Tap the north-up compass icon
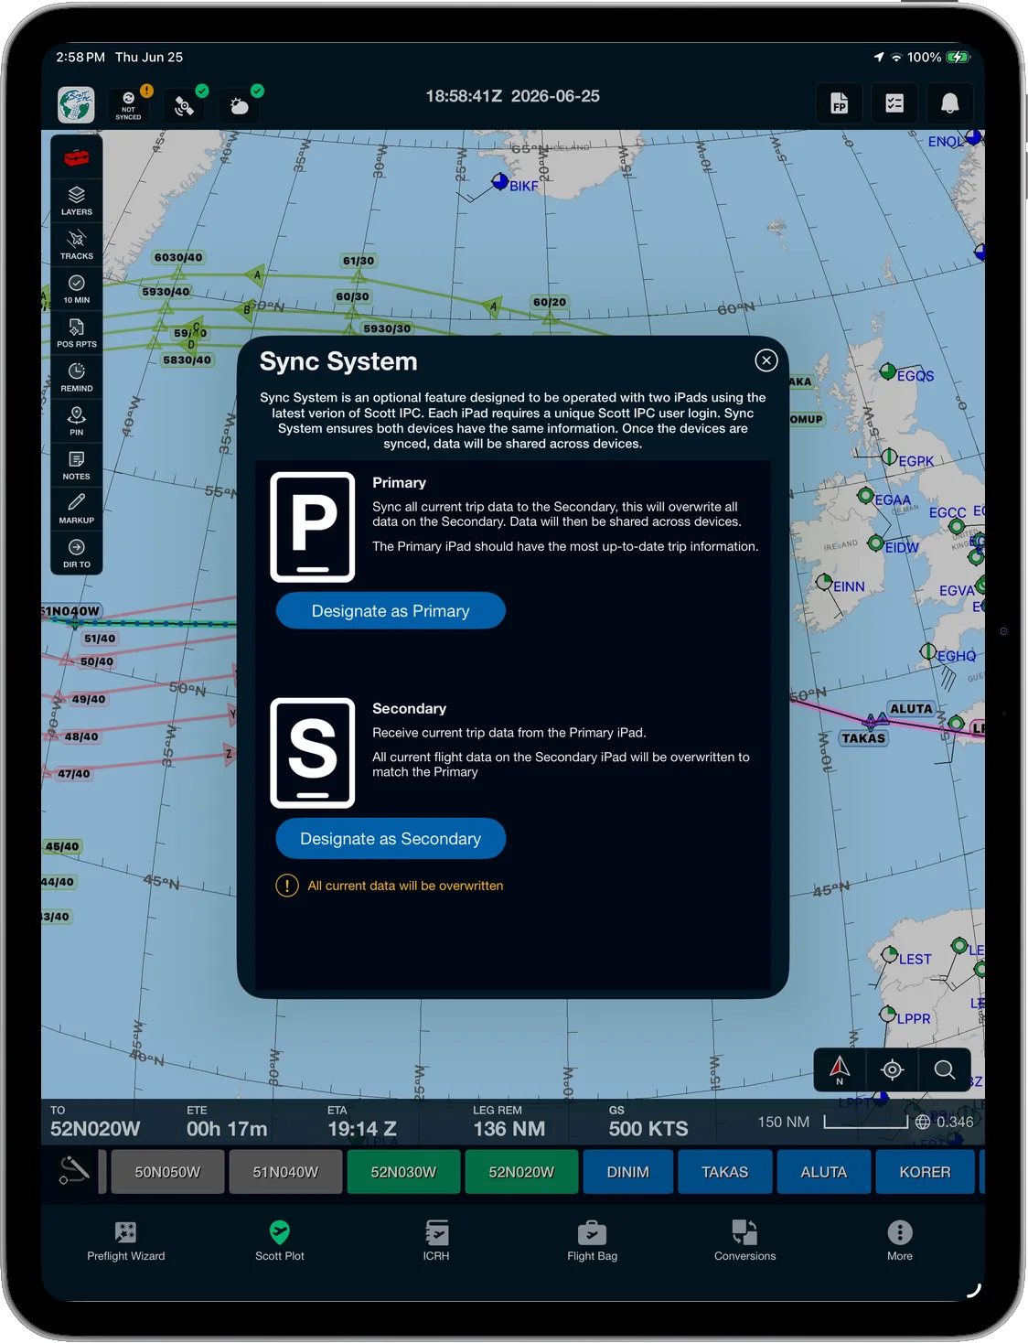The height and width of the screenshot is (1343, 1028). tap(840, 1069)
